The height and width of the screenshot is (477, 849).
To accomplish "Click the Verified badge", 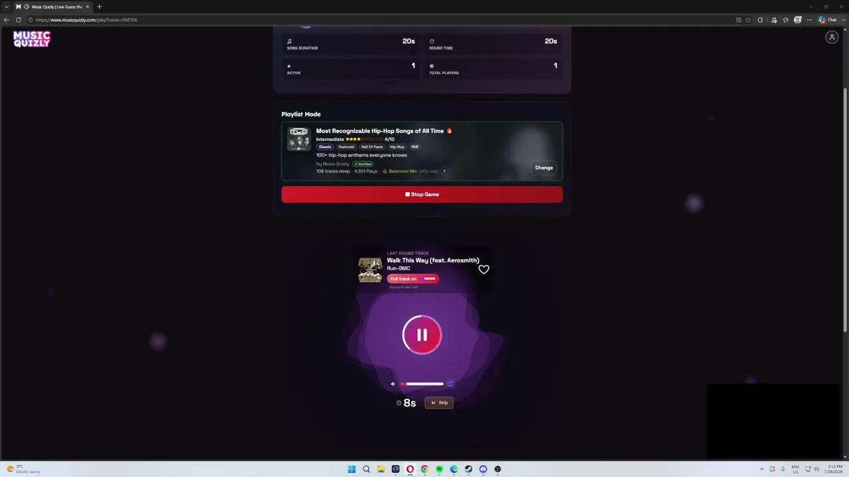I will [363, 164].
